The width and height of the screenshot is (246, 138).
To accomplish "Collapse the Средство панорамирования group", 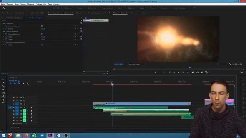I will pos(2,42).
